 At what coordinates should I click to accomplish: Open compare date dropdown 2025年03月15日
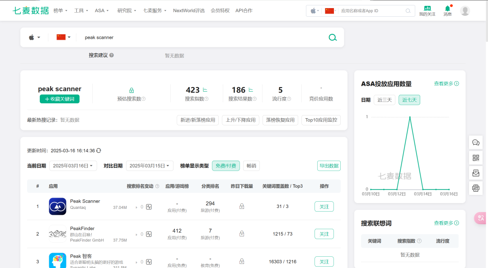pyautogui.click(x=150, y=166)
